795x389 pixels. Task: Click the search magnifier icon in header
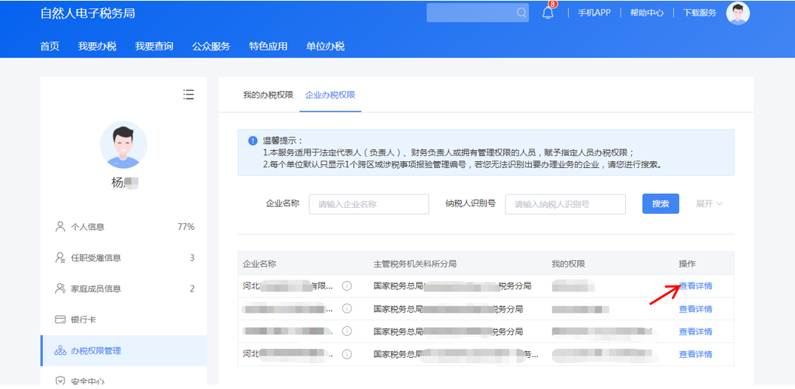(x=521, y=13)
